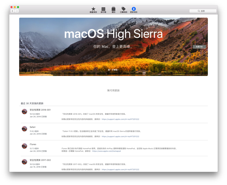Maximize the App Store window
The image size is (227, 185).
(x=18, y=7)
